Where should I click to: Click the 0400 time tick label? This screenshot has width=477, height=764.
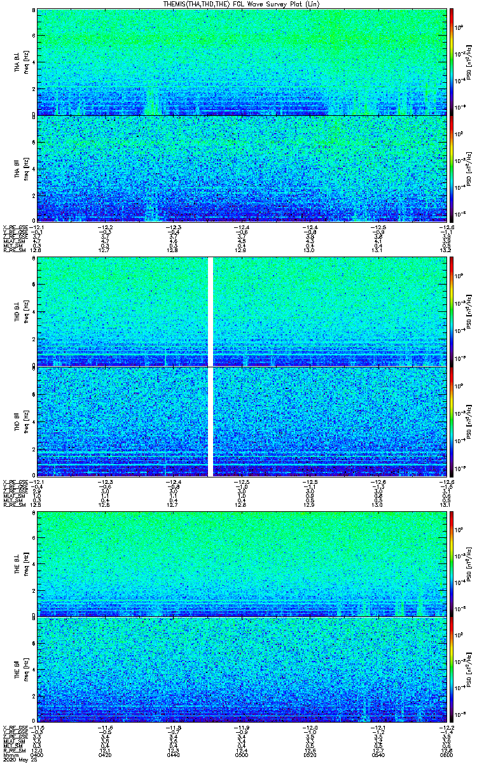coord(37,754)
